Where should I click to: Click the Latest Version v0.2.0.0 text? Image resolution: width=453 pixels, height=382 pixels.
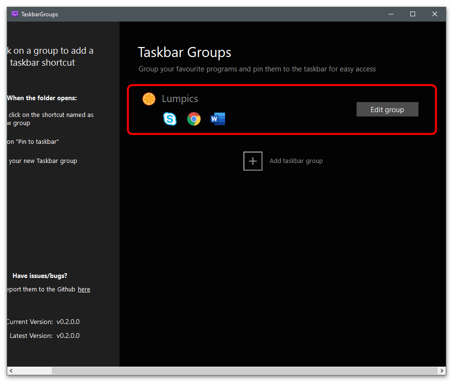[45, 336]
